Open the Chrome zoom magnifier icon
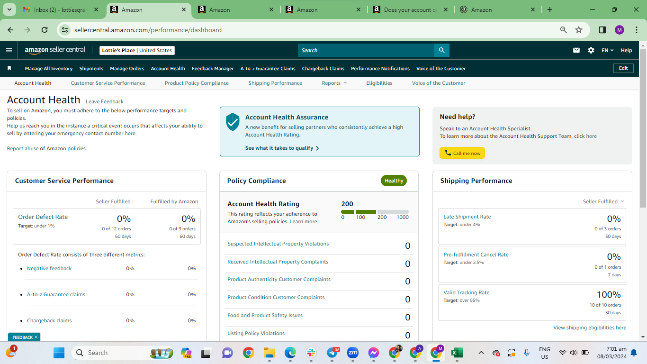The height and width of the screenshot is (364, 647). coord(564,30)
